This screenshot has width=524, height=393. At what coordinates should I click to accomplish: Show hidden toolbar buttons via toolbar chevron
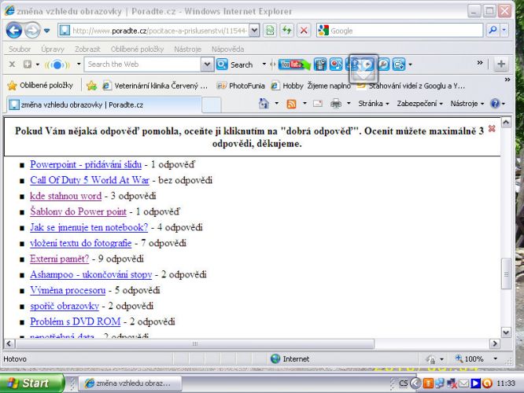[x=480, y=63]
